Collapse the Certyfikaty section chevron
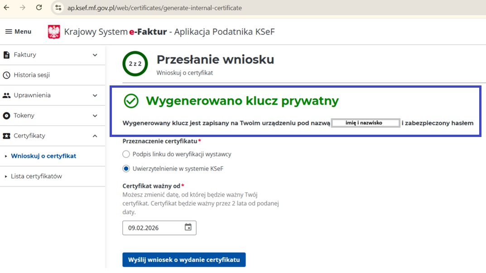Screen dimensions: 486x273 click(95, 136)
